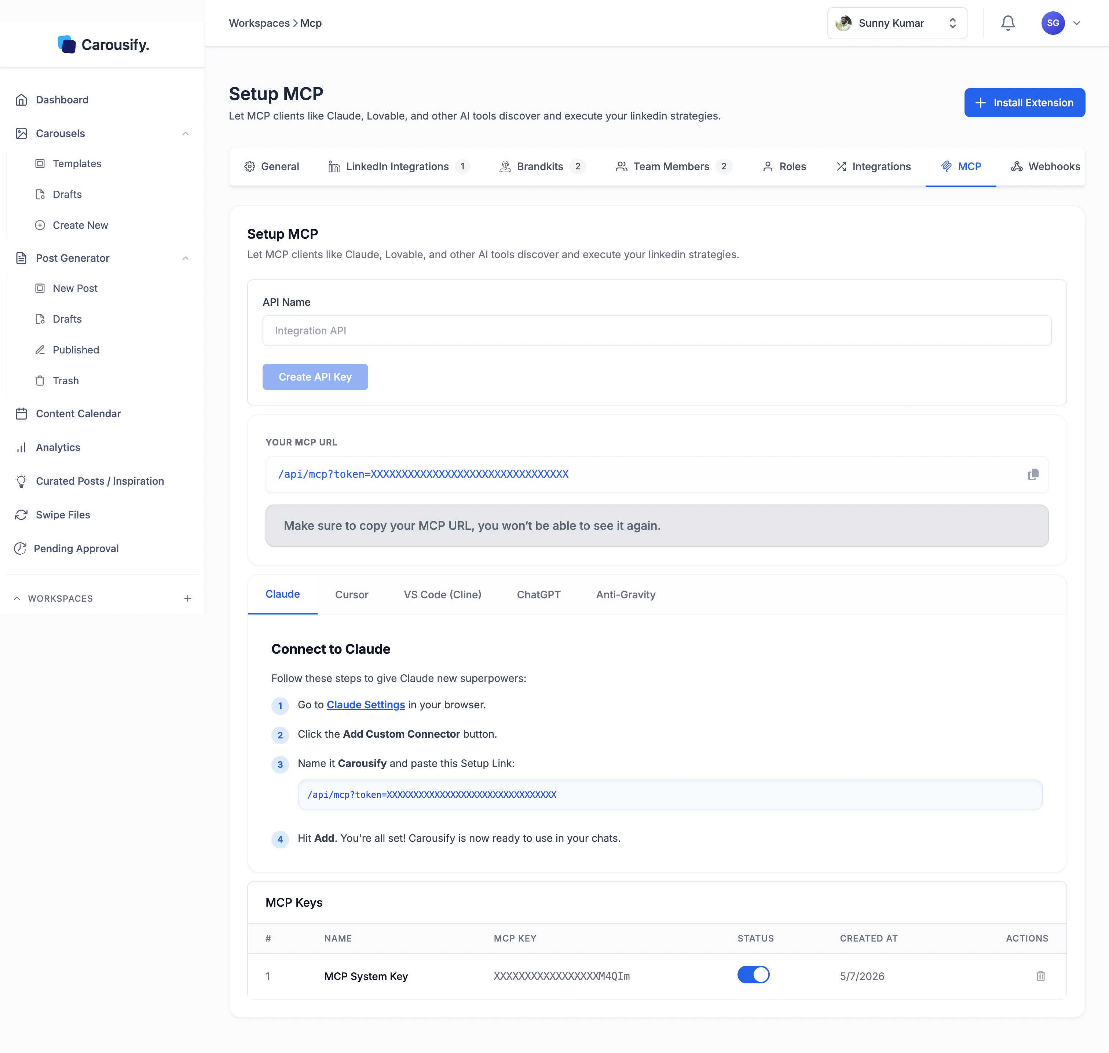Collapse the Post Generator sidebar section
Image resolution: width=1109 pixels, height=1053 pixels.
tap(185, 258)
